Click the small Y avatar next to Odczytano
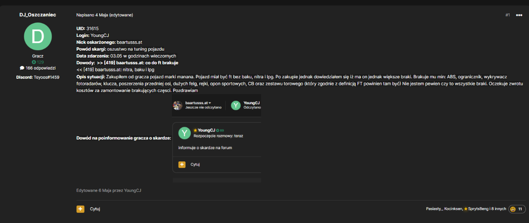Screen dimensions: 529x223 click(x=236, y=105)
